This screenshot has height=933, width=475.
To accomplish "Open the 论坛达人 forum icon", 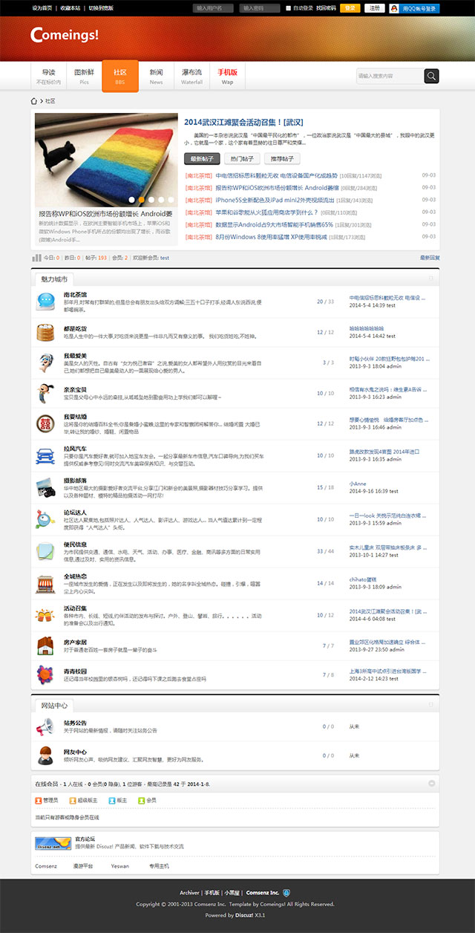I will click(x=45, y=518).
